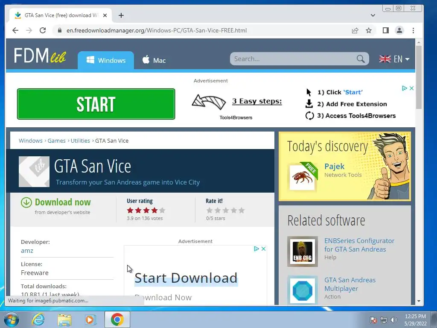437x328 pixels.
Task: Click the Chrome taskbar icon
Action: [117, 319]
